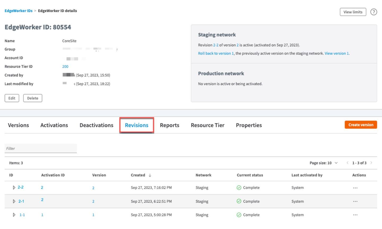Click the Filter input field
Image resolution: width=382 pixels, height=229 pixels.
pyautogui.click(x=41, y=149)
